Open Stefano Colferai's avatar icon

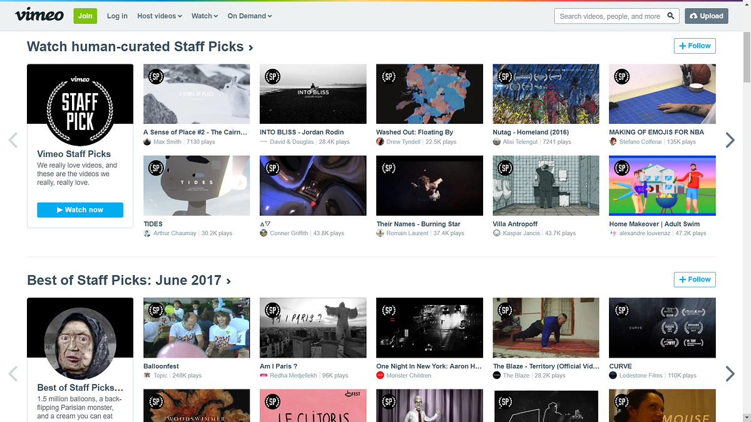(x=613, y=142)
